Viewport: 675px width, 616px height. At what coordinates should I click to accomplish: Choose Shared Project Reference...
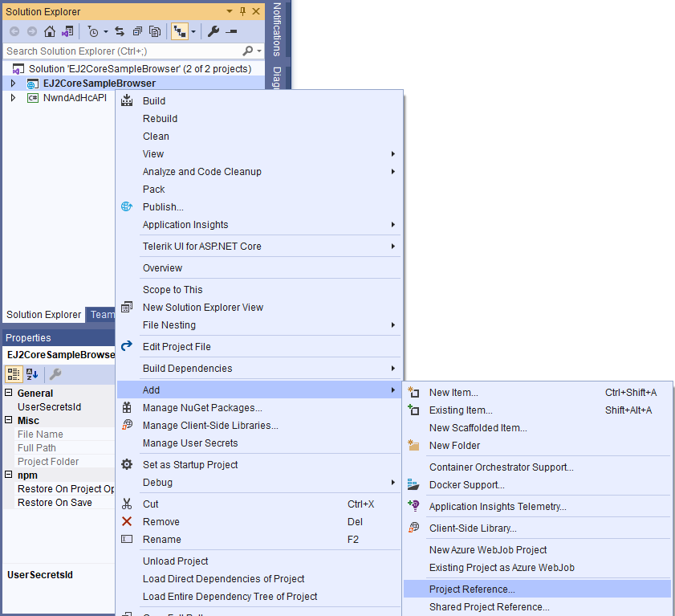[537, 607]
